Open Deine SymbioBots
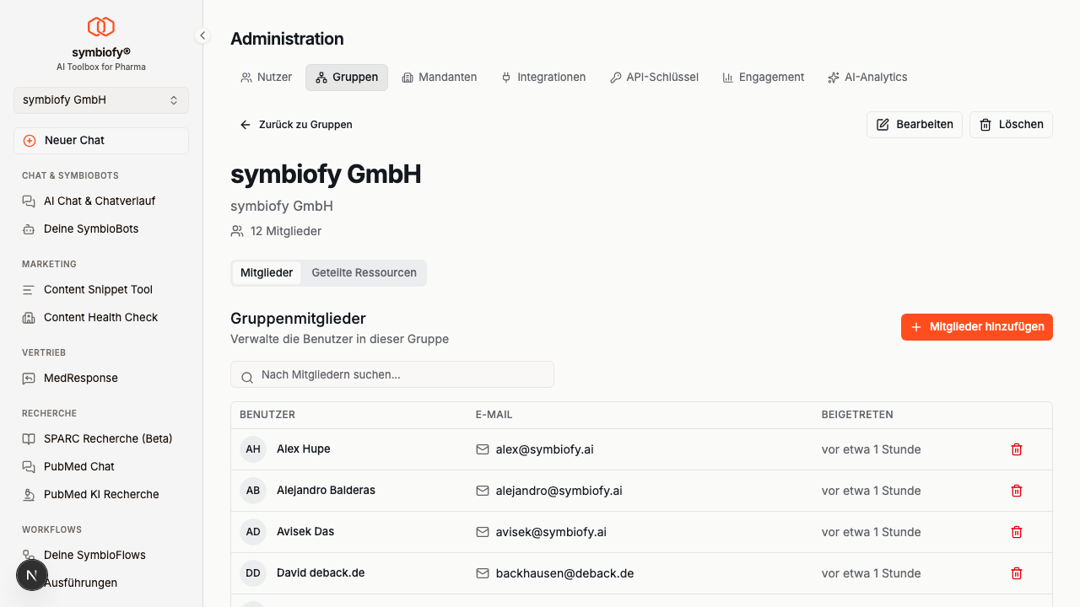The width and height of the screenshot is (1080, 607). click(101, 229)
